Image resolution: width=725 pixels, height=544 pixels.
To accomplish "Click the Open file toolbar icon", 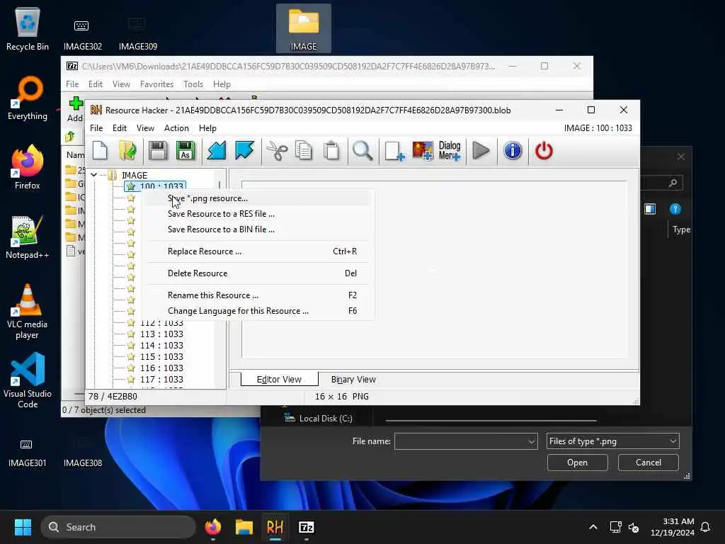I will (127, 151).
